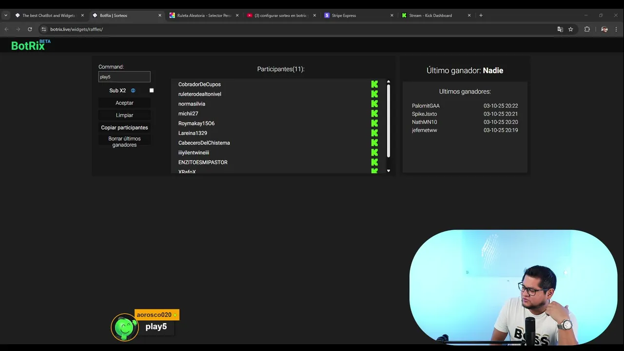Click the BotRix Beta logo
Screen dimensions: 624x351
tap(31, 45)
